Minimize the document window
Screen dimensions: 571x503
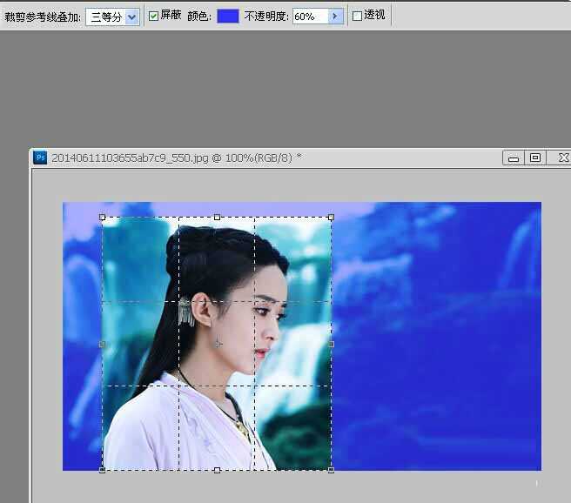point(514,158)
